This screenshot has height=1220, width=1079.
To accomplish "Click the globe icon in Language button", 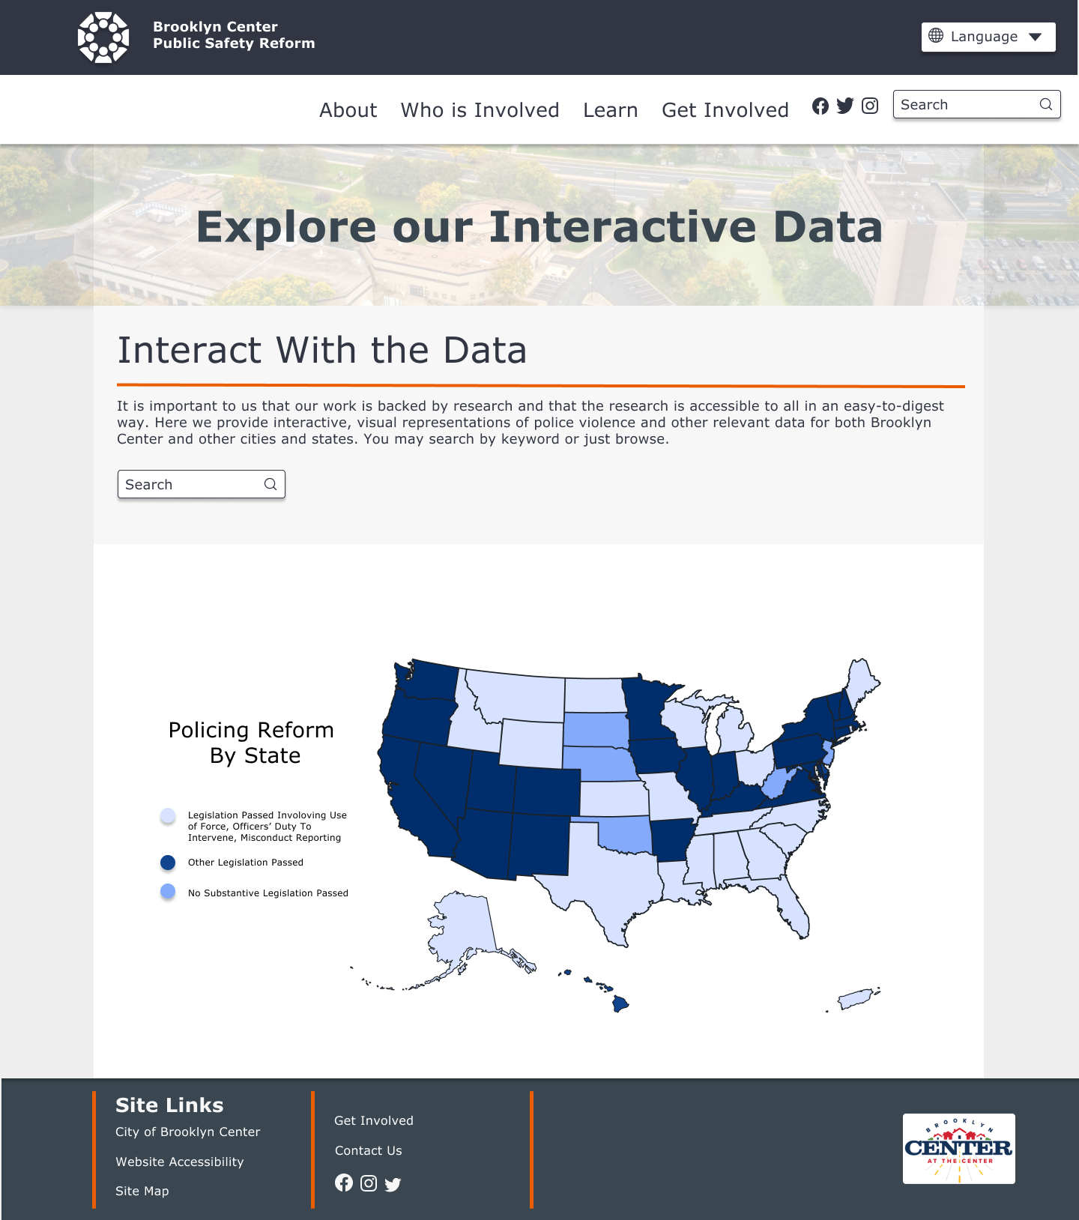I will click(x=936, y=36).
